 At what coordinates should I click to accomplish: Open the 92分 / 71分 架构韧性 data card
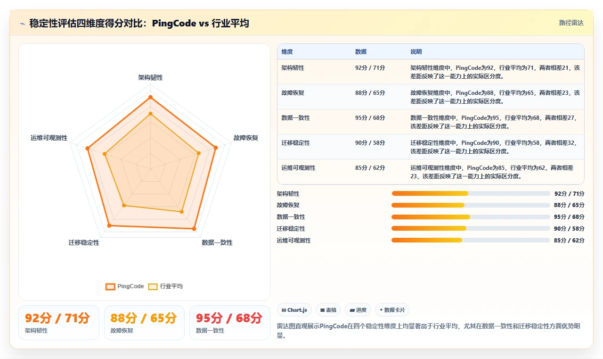59,323
